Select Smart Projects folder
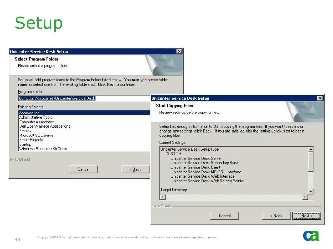The image size is (333, 249). (x=31, y=140)
